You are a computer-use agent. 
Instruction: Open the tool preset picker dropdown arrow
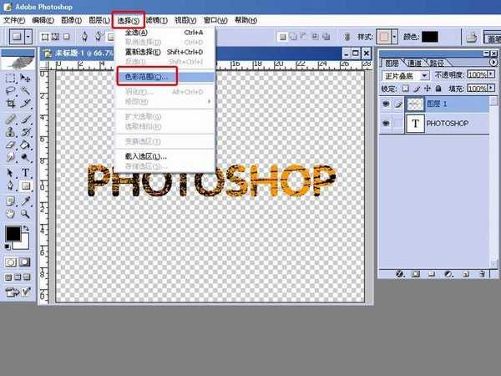(x=28, y=37)
